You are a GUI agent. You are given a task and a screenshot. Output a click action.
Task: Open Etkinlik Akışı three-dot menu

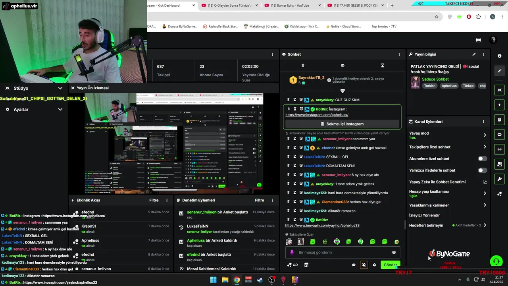tap(167, 200)
